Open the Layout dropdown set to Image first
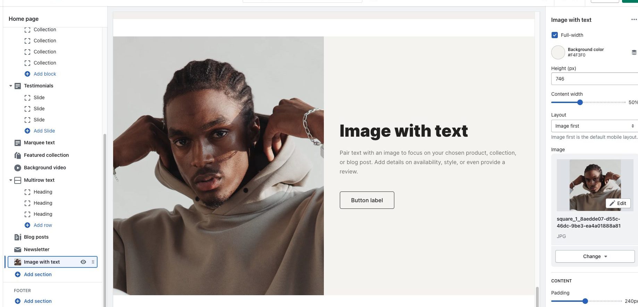 click(x=594, y=126)
